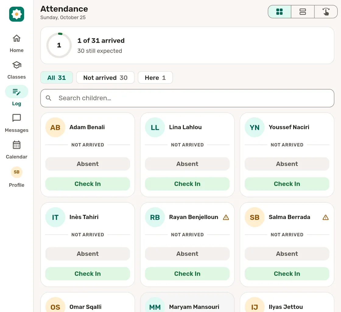Check In Lina Lahlou
The height and width of the screenshot is (312, 341).
187,184
